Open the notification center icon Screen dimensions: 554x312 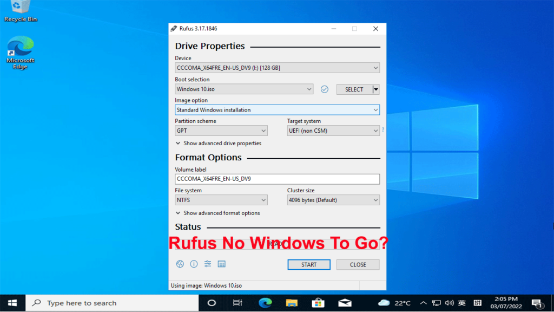[x=537, y=303]
